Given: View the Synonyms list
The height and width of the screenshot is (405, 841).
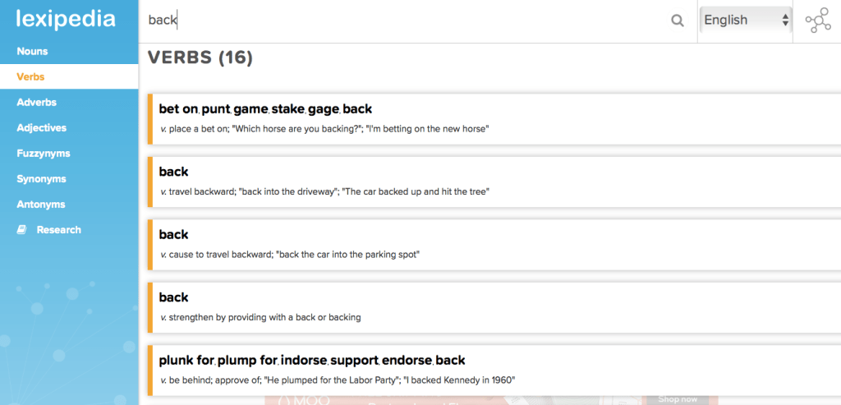Looking at the screenshot, I should tap(41, 179).
